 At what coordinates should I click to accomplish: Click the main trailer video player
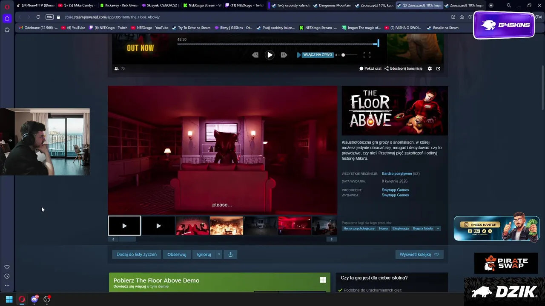point(222,150)
